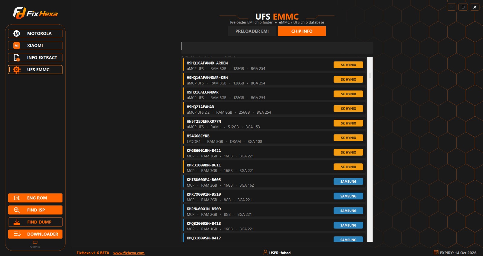Click the Xiaomi MI logo icon
The width and height of the screenshot is (483, 256).
[x=17, y=46]
